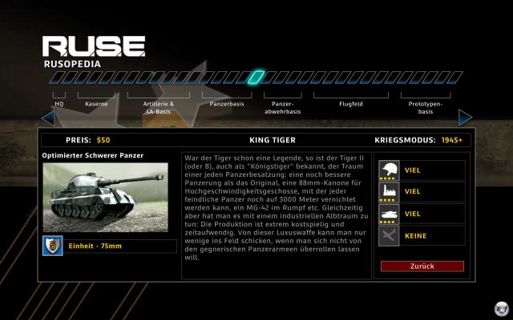Open the Prototypenbasis category
The width and height of the screenshot is (513, 320).
[x=426, y=108]
